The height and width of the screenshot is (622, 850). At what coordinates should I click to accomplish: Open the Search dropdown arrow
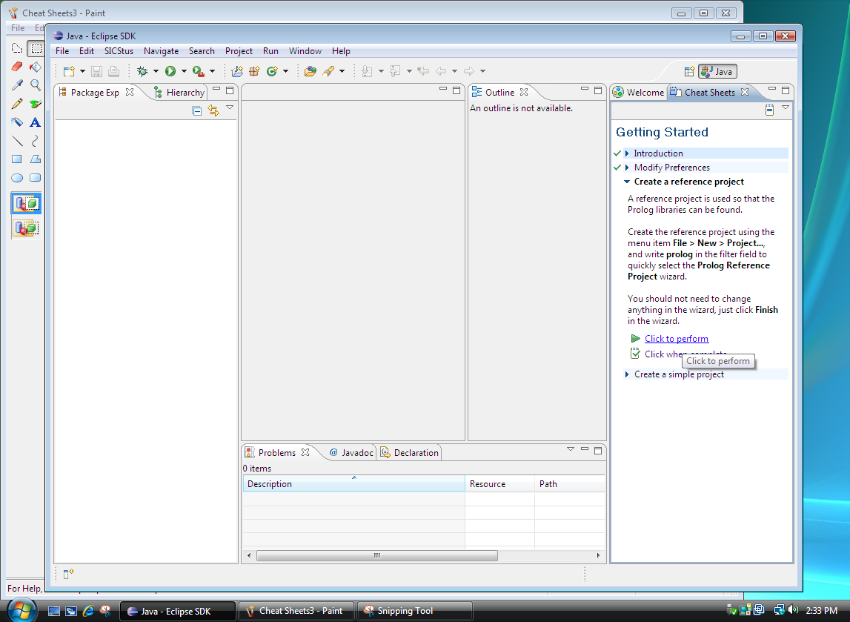pos(342,71)
